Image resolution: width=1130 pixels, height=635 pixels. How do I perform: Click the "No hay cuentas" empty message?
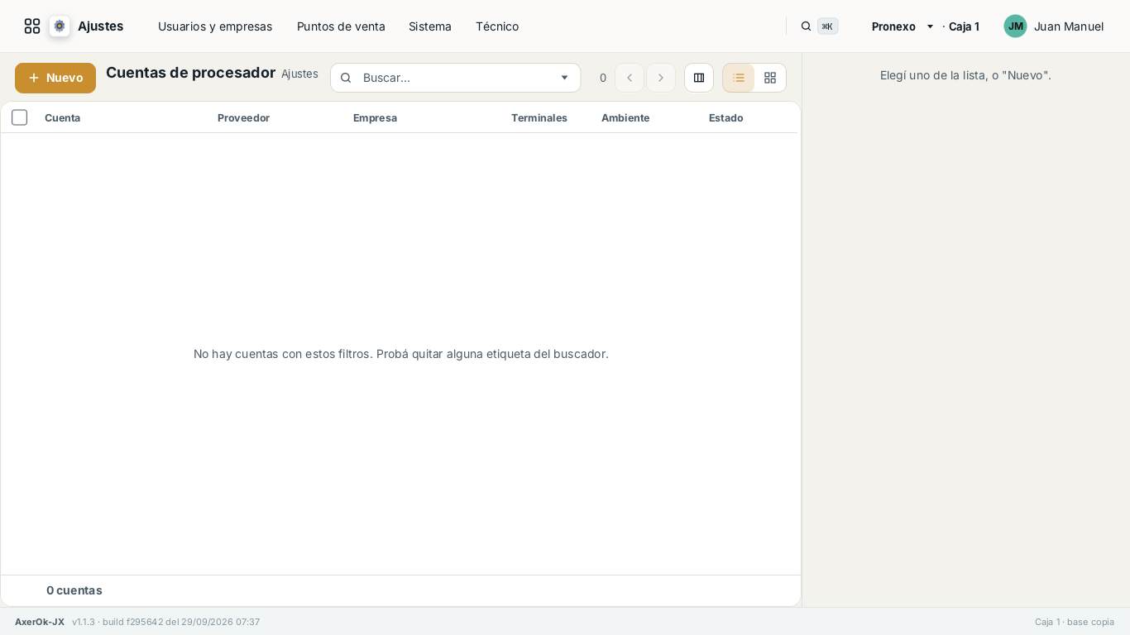401,354
